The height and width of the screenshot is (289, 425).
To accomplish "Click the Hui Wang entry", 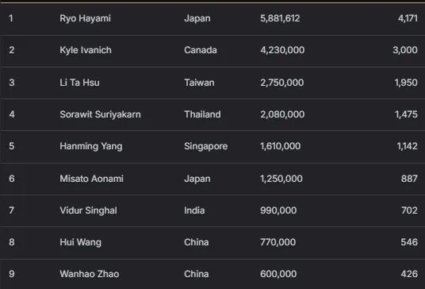I will pos(81,242).
